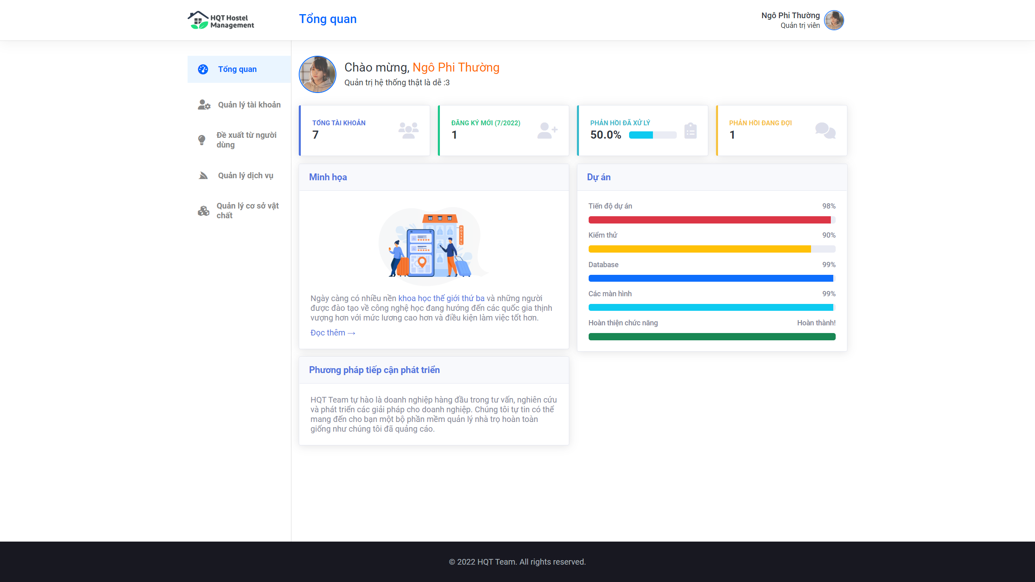Click the cubes icon for Quản lý cơ sở vật chất
This screenshot has height=582, width=1035.
coord(203,211)
